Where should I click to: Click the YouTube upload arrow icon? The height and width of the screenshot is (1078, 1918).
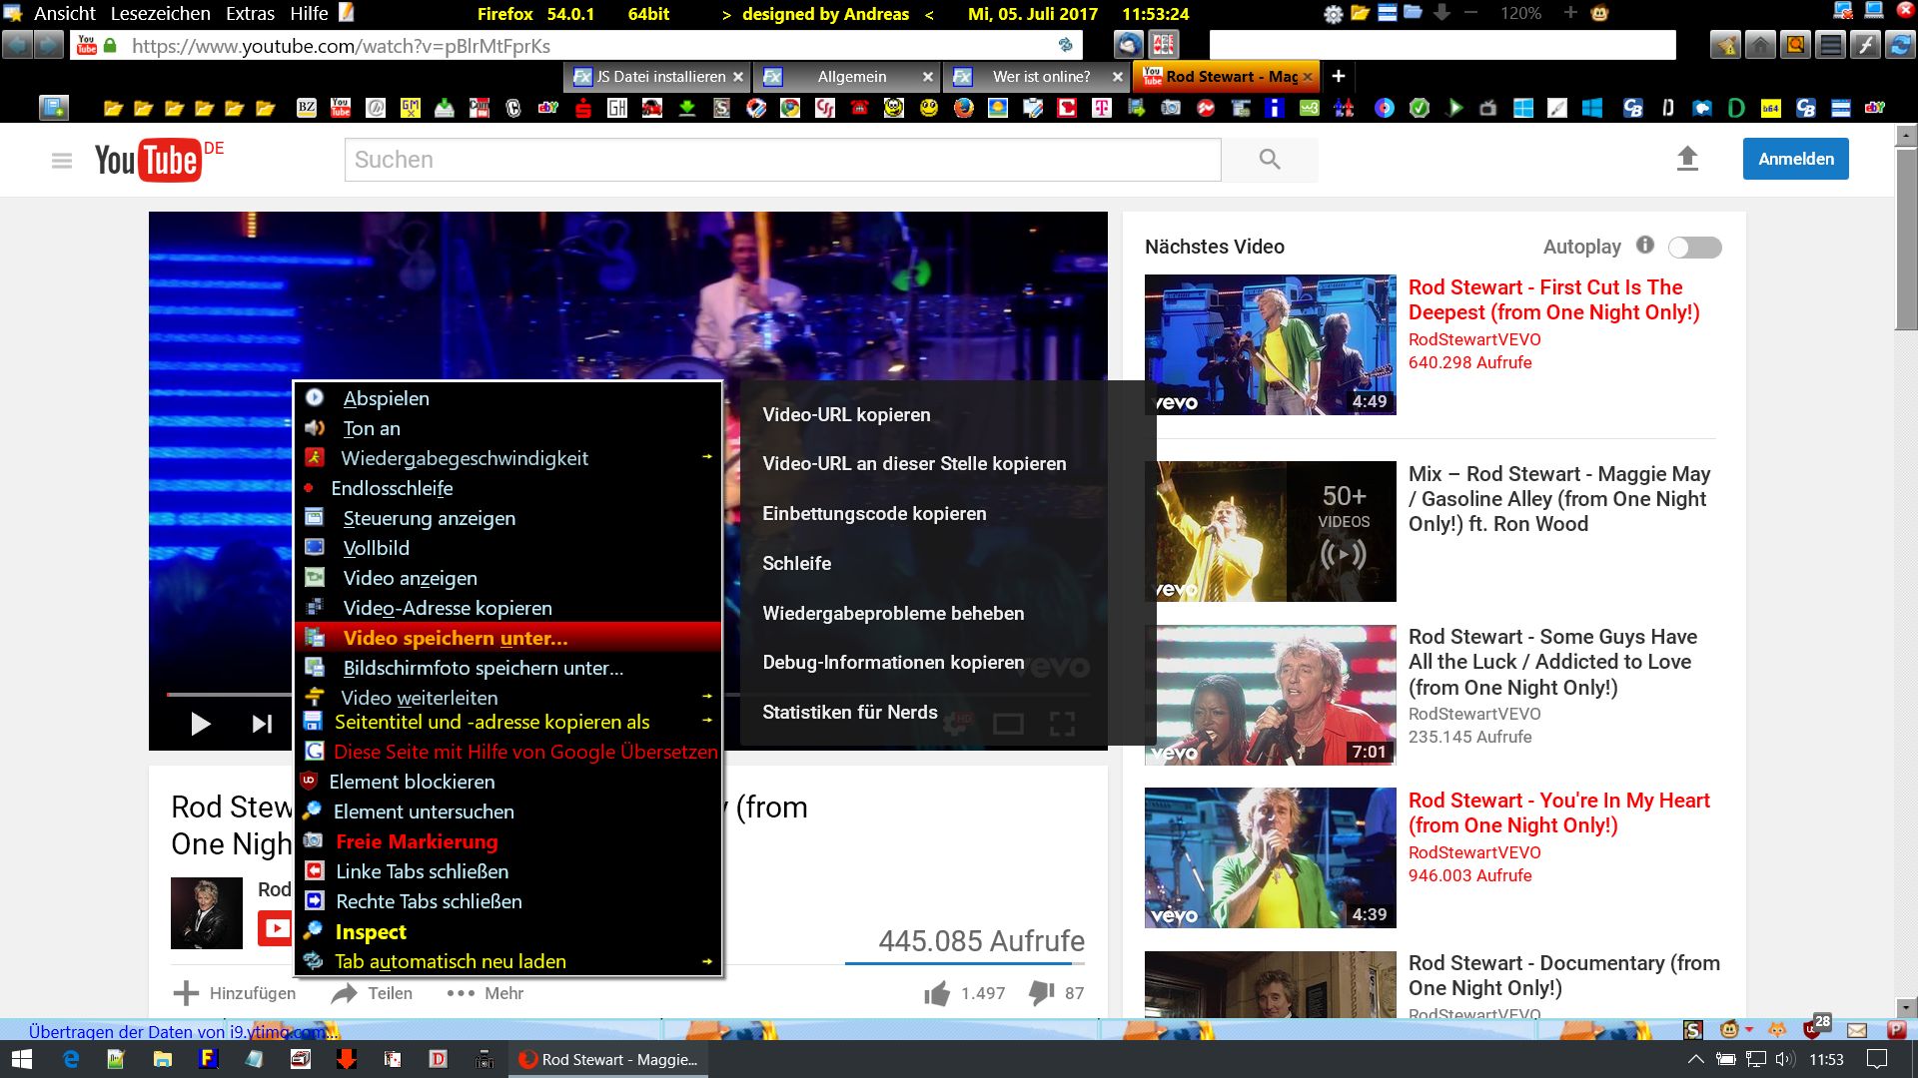pos(1687,159)
